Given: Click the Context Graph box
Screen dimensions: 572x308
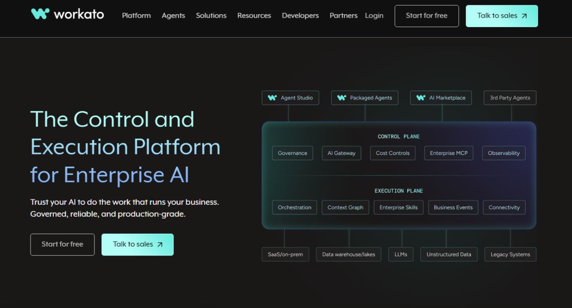Looking at the screenshot, I should point(346,208).
